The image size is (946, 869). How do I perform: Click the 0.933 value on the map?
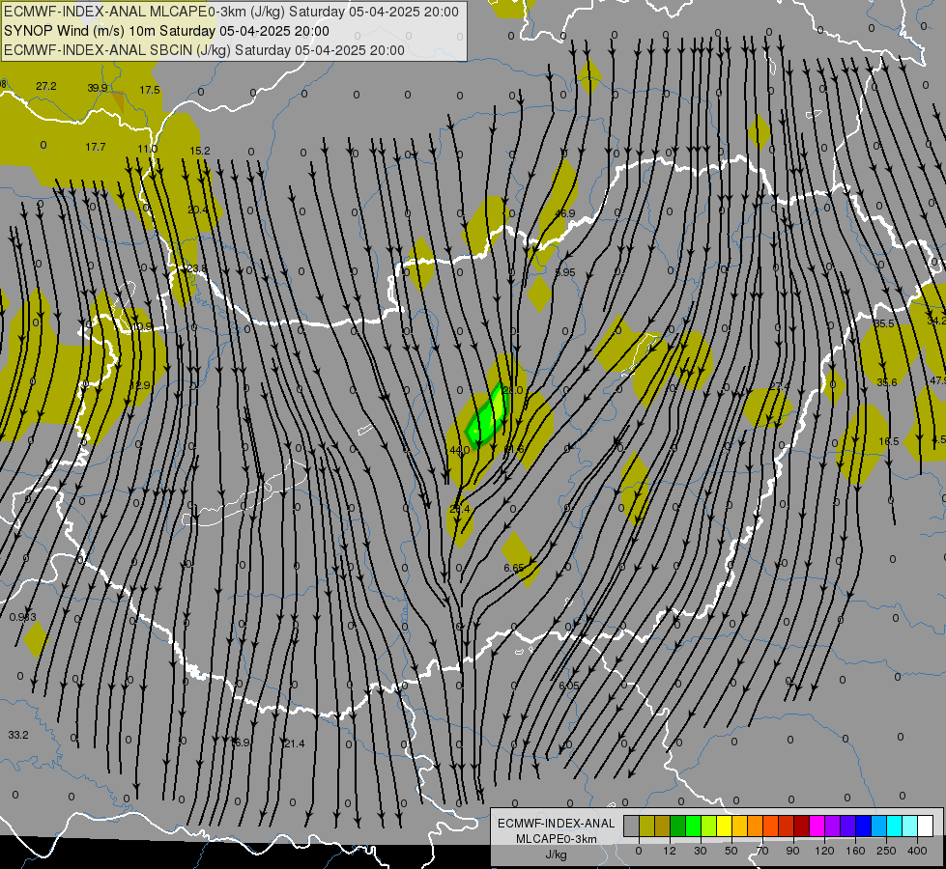click(23, 617)
